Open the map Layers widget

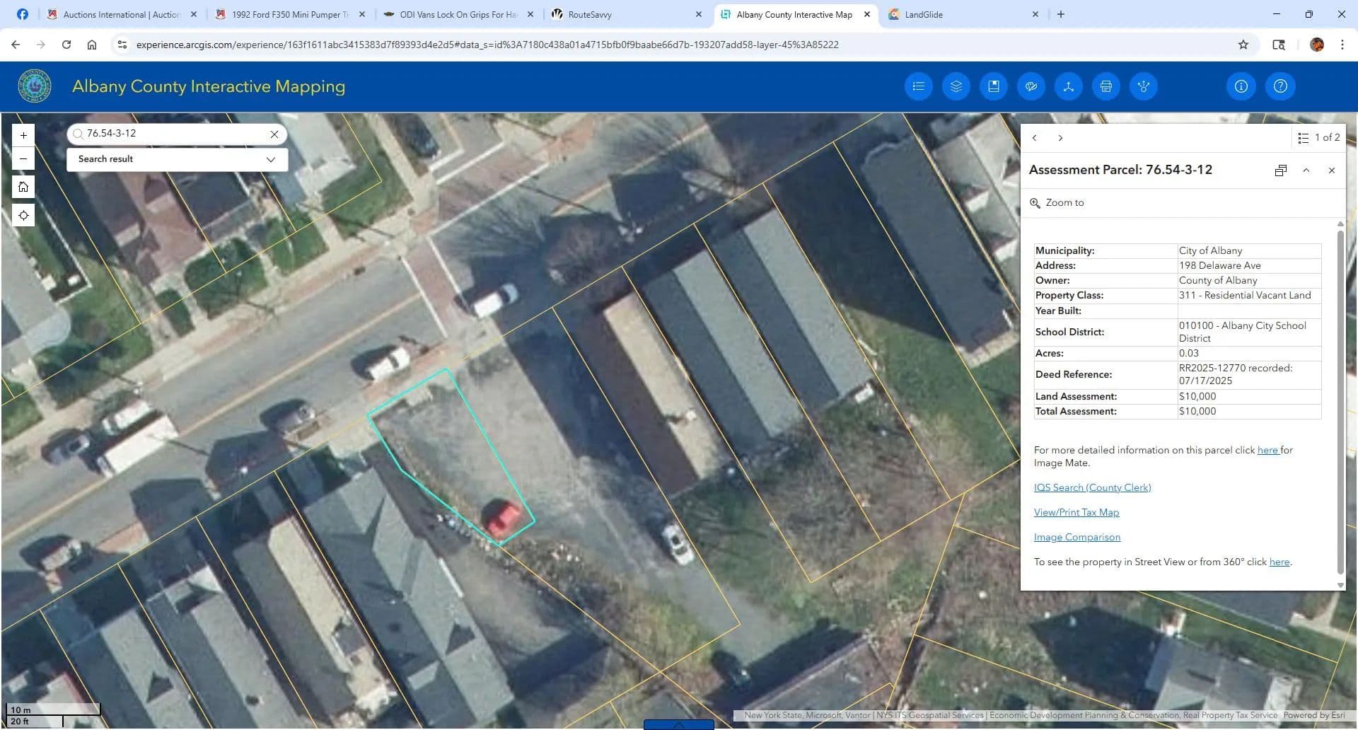(956, 86)
